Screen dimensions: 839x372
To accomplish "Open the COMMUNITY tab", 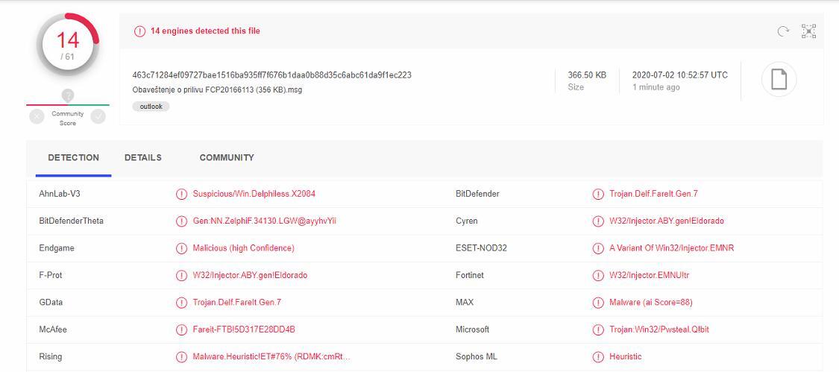I will tap(227, 158).
